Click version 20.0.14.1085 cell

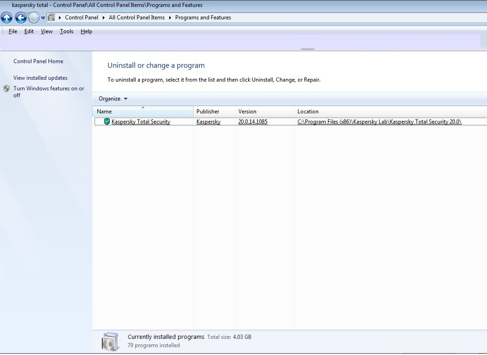point(253,121)
